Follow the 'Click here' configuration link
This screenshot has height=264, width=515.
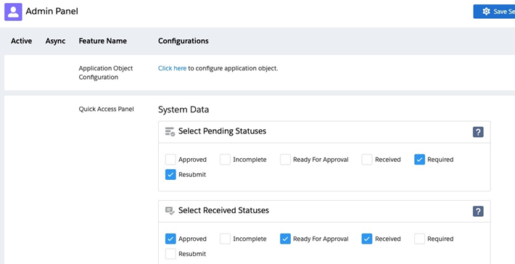pyautogui.click(x=172, y=68)
